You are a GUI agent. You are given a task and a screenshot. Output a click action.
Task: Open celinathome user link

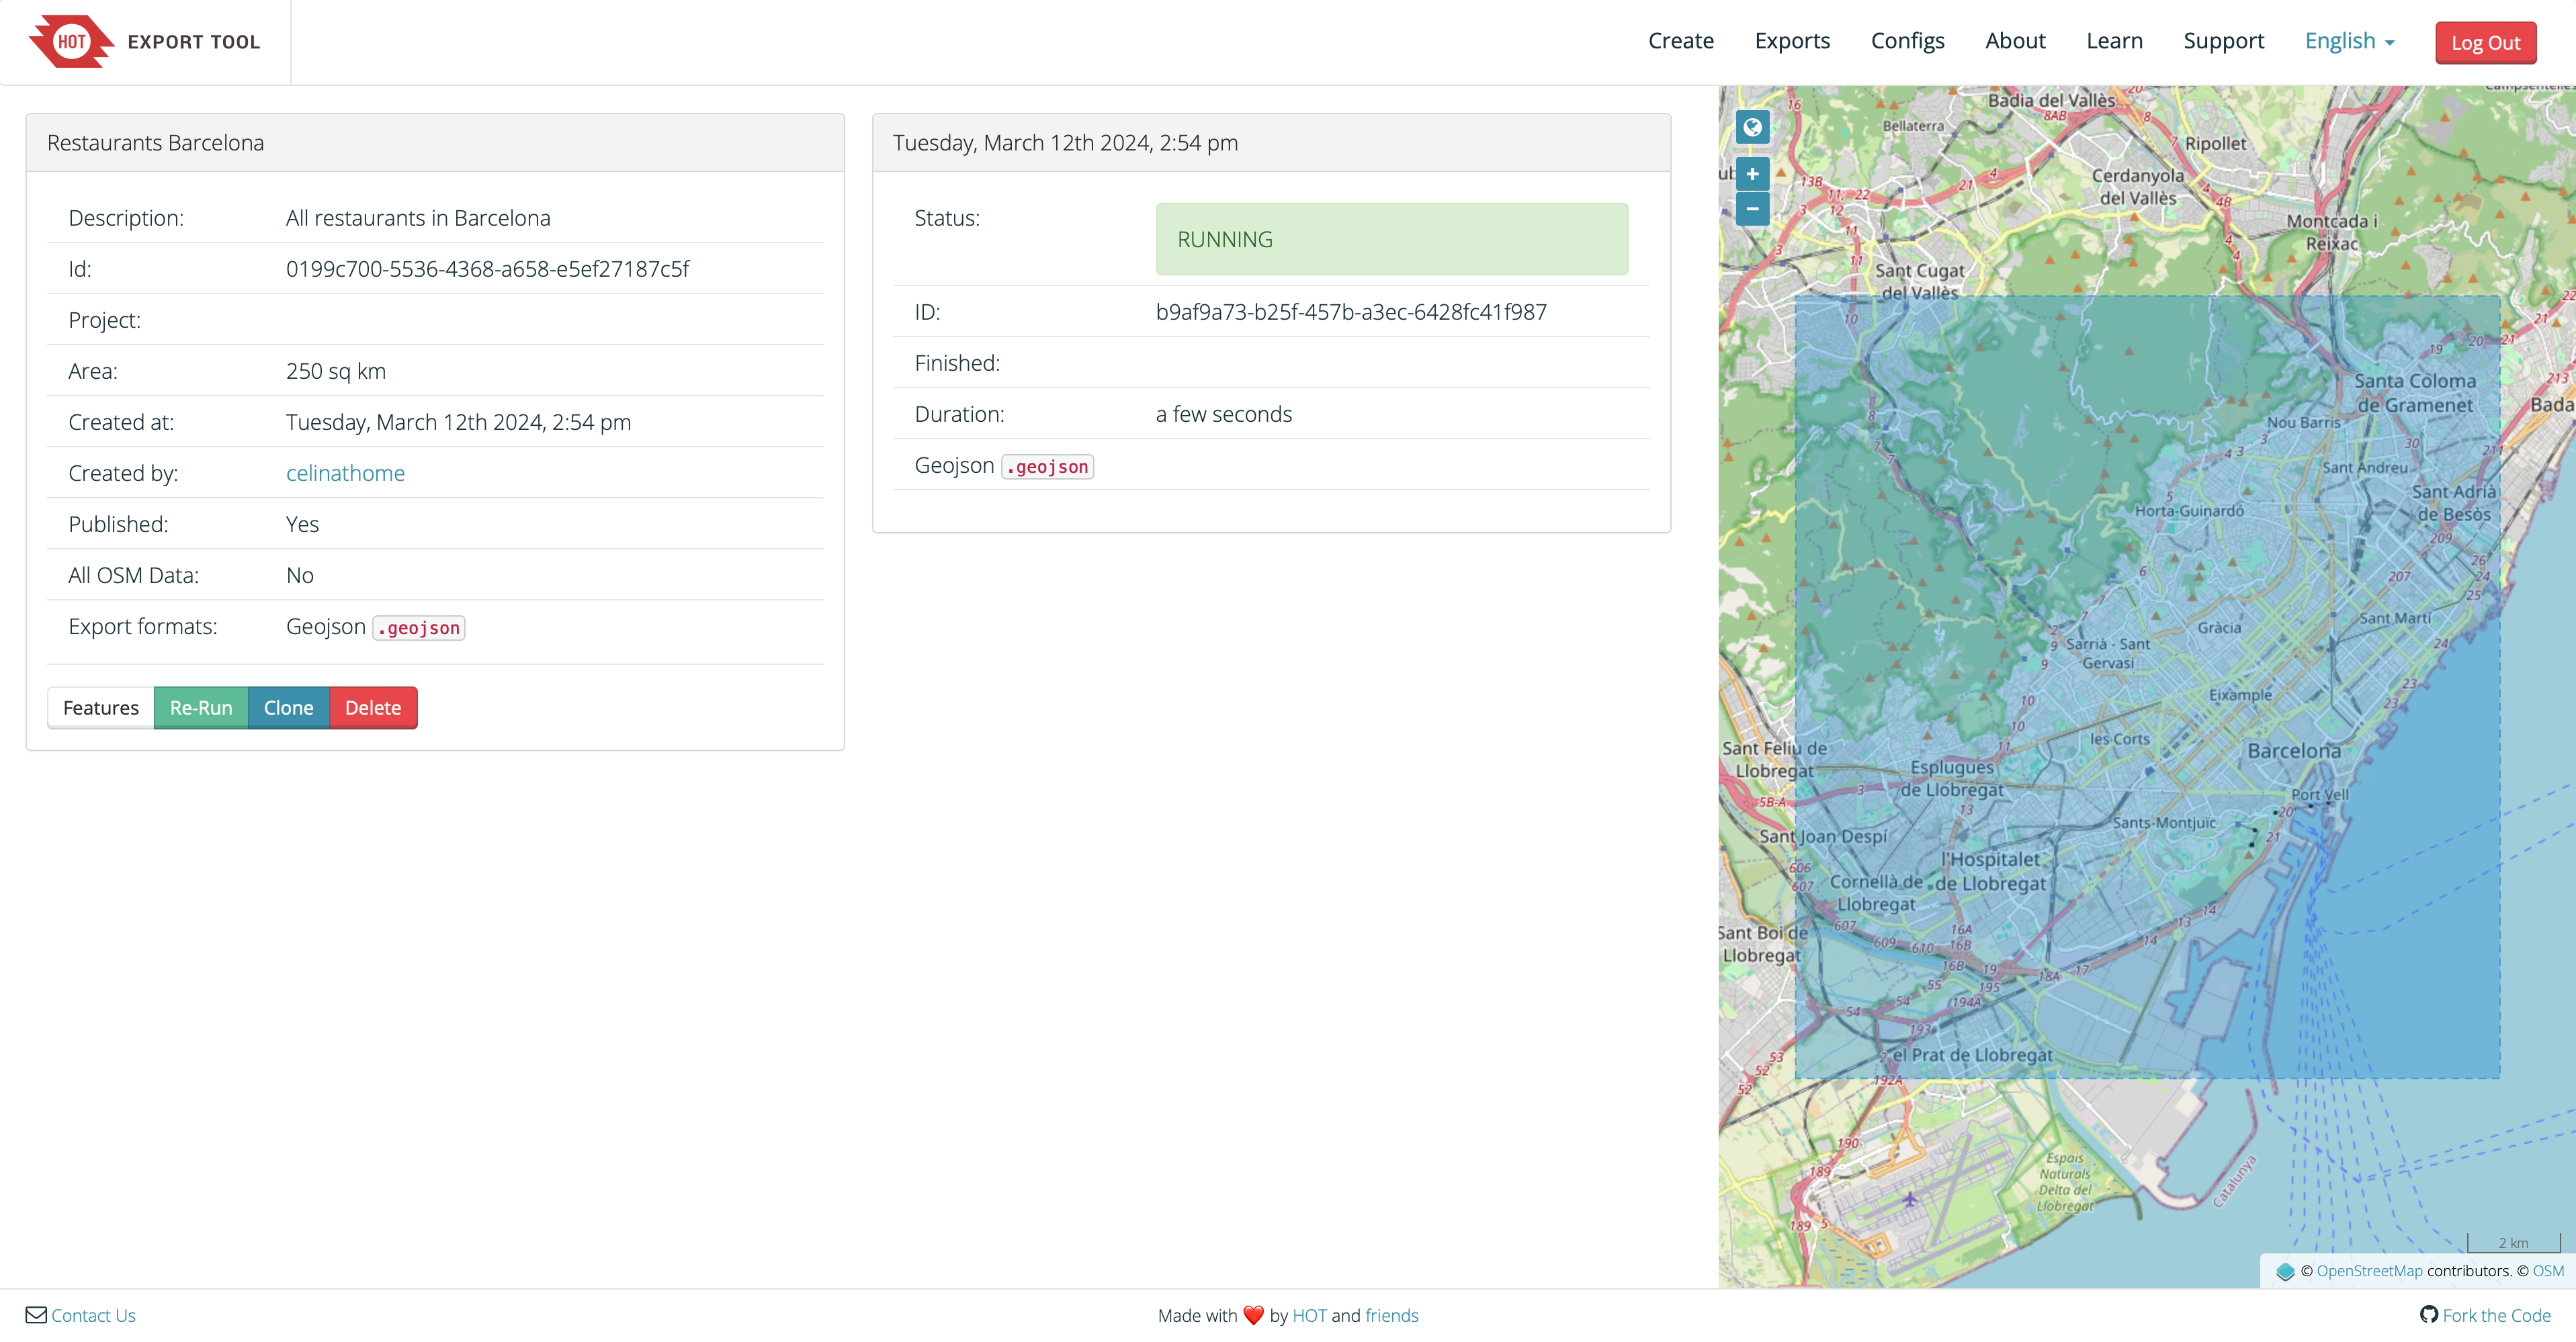click(x=345, y=473)
